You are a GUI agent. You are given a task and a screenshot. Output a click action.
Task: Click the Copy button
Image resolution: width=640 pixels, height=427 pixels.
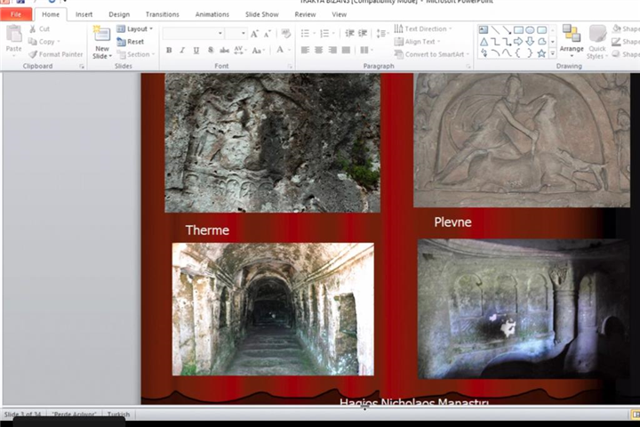click(44, 42)
